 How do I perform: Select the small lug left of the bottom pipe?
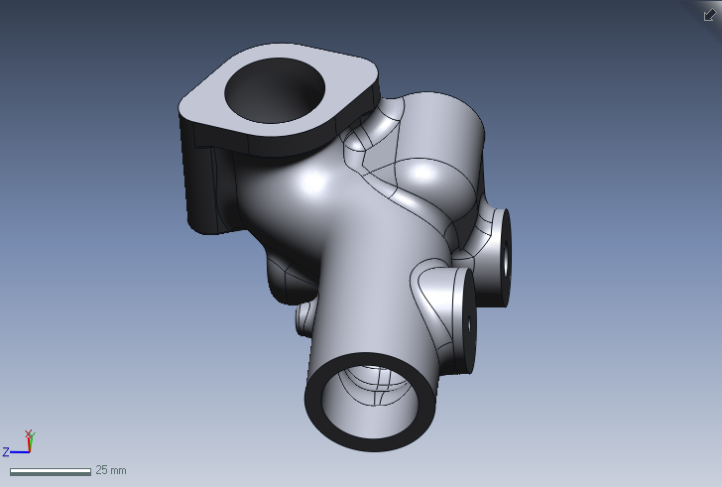[x=304, y=319]
